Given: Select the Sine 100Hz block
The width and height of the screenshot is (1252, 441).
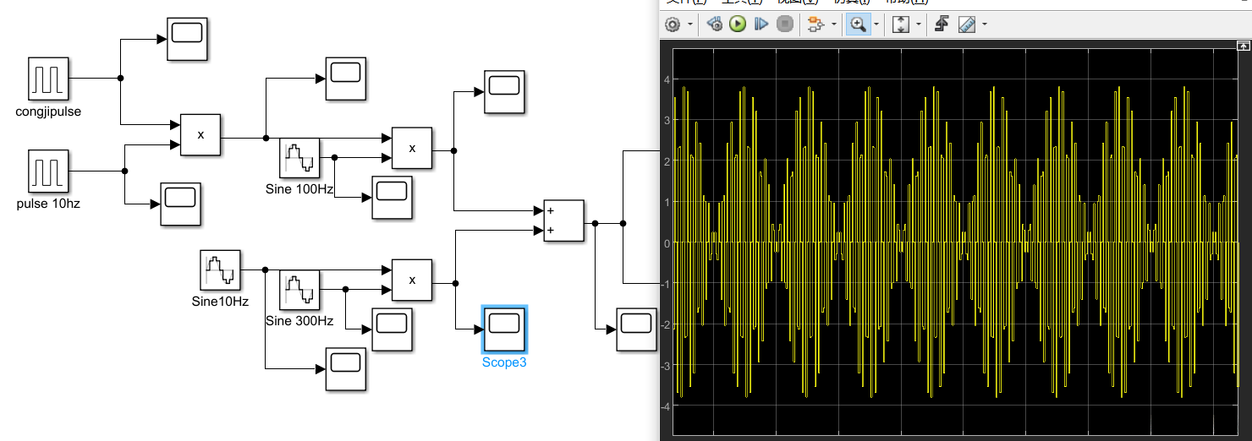Looking at the screenshot, I should (x=299, y=159).
